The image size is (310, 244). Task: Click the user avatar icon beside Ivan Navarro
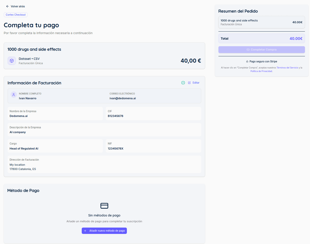[x=14, y=95]
